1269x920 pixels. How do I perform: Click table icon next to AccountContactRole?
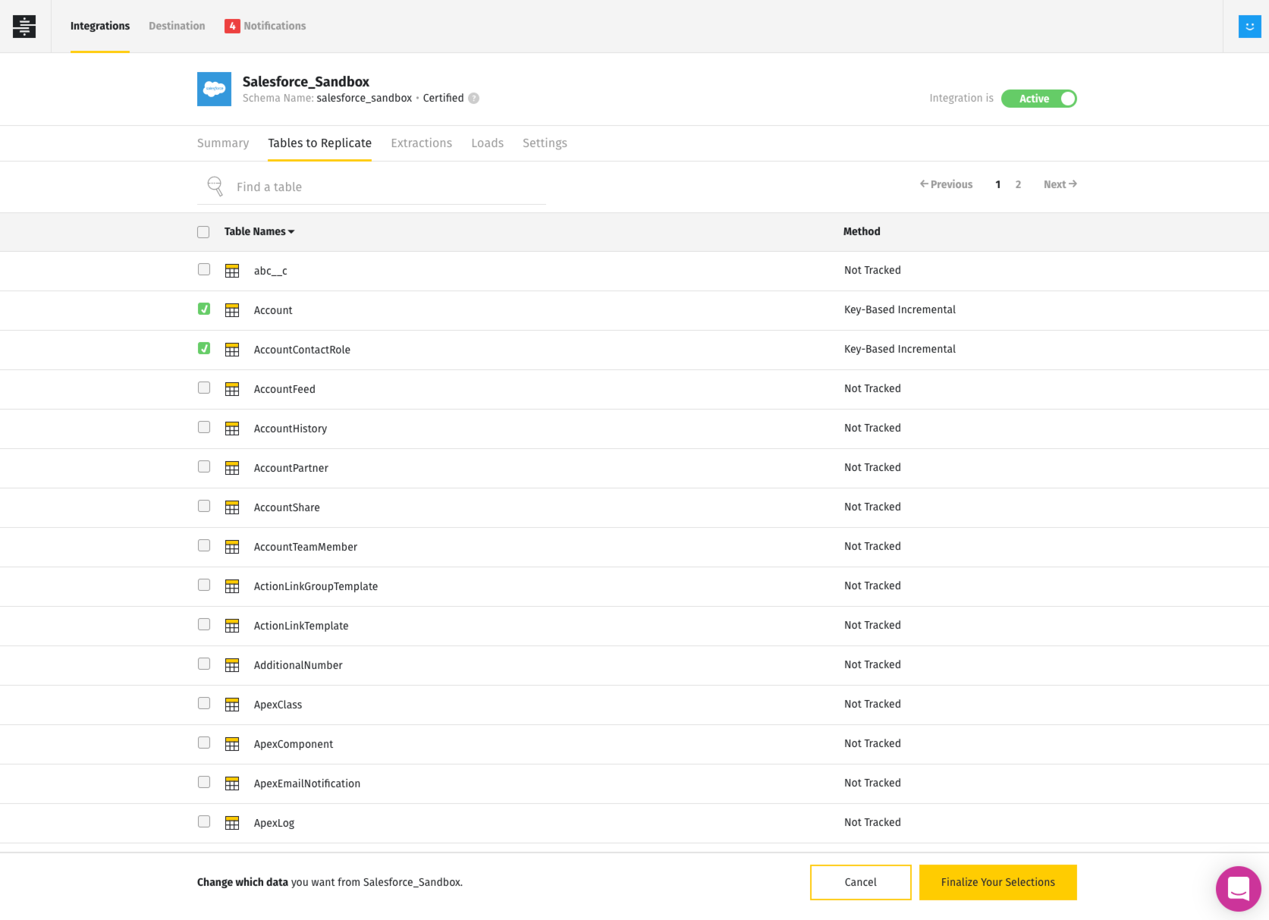(x=232, y=350)
